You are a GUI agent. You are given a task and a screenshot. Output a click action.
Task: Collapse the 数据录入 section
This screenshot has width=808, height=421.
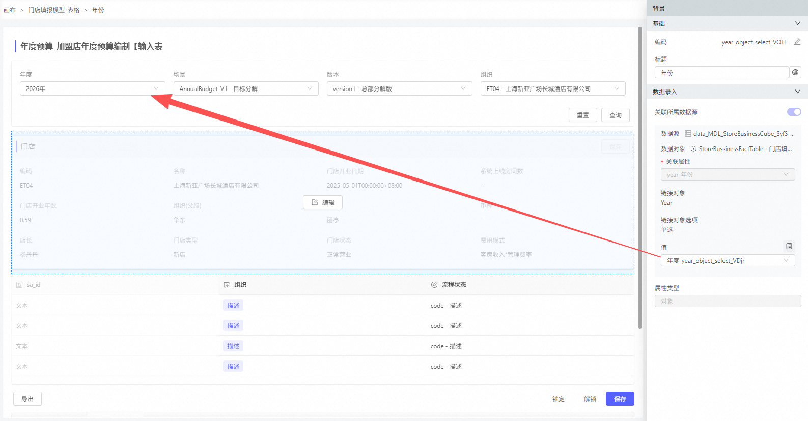797,92
